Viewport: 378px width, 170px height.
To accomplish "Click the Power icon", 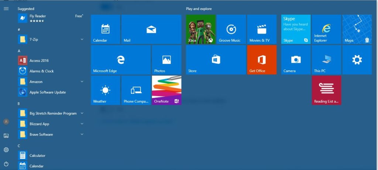I will pos(6,164).
